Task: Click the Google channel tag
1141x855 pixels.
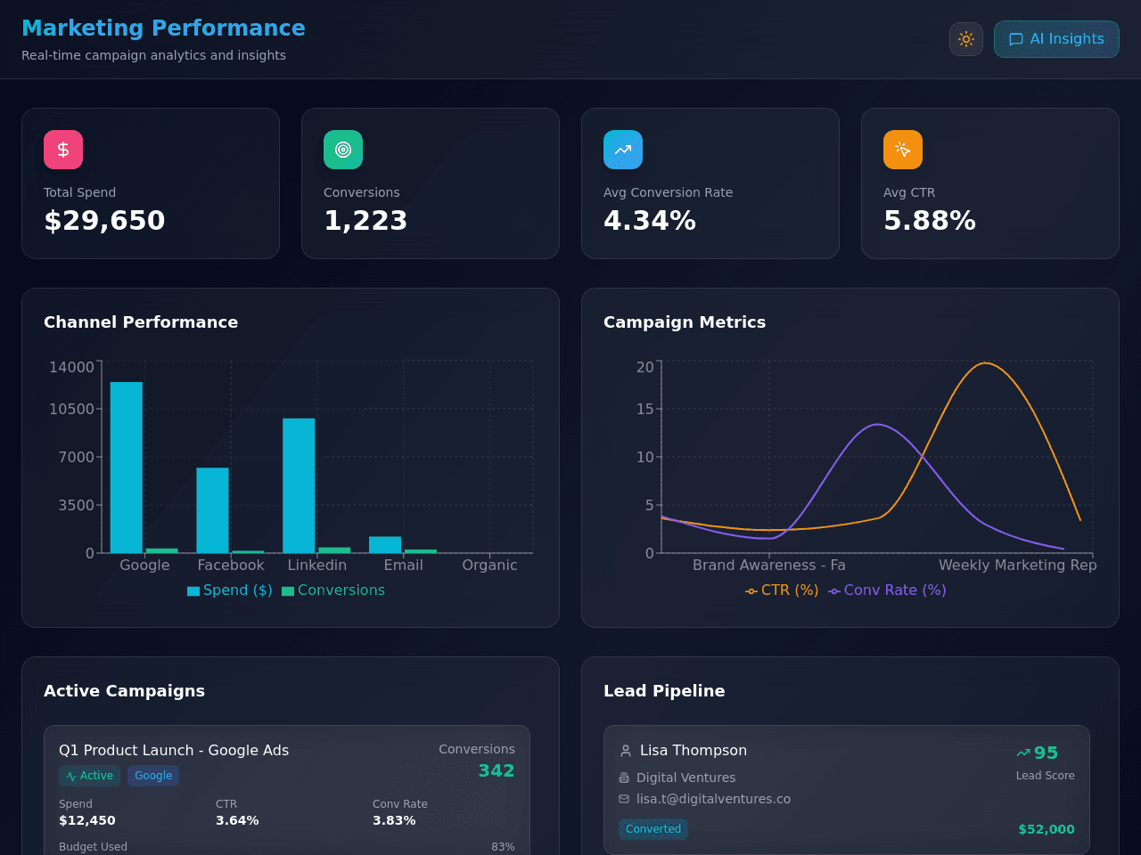Action: click(x=153, y=776)
